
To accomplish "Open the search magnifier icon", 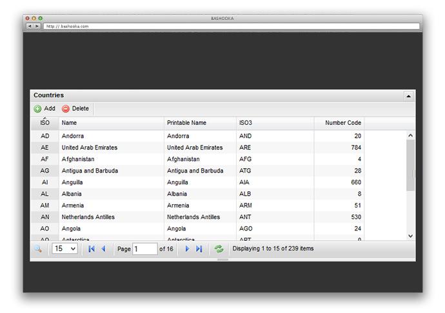I will (x=38, y=249).
